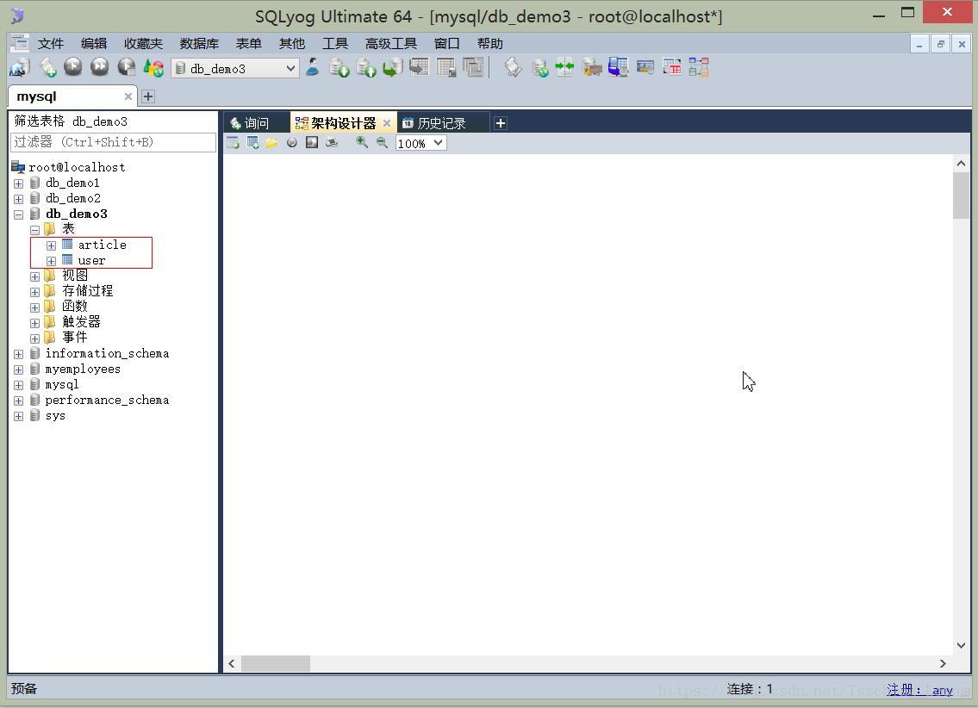Select the myemployees database
The width and height of the screenshot is (978, 708).
click(83, 369)
